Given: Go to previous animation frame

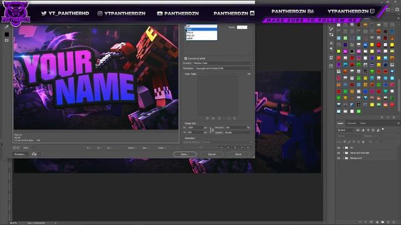Looking at the screenshot, I should click(x=228, y=147).
